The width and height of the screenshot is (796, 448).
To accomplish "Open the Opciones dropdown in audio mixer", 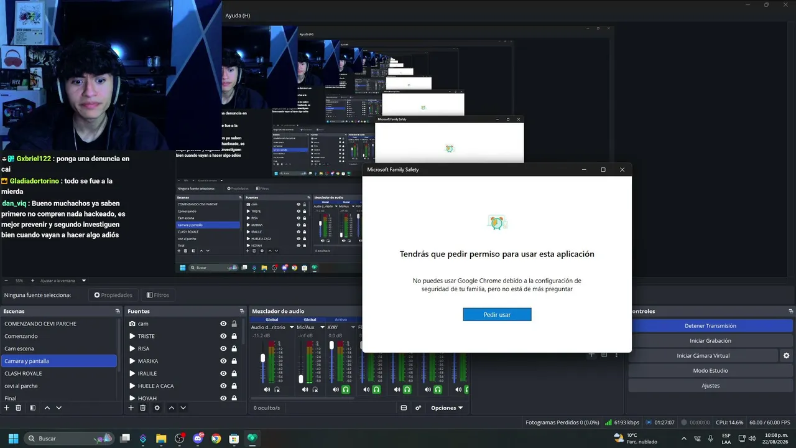I will pyautogui.click(x=447, y=408).
